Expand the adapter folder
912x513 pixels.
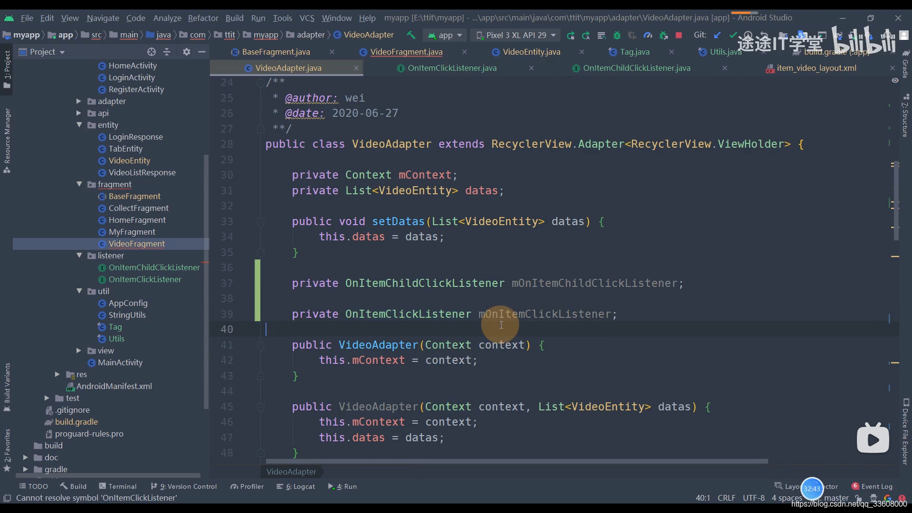click(79, 101)
